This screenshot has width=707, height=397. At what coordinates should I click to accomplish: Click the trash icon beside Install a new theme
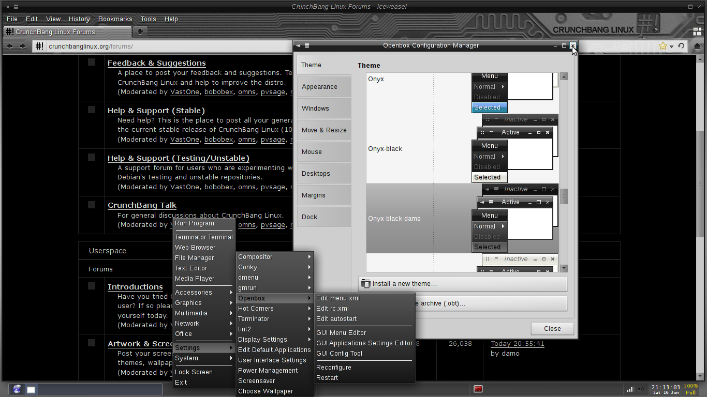366,283
